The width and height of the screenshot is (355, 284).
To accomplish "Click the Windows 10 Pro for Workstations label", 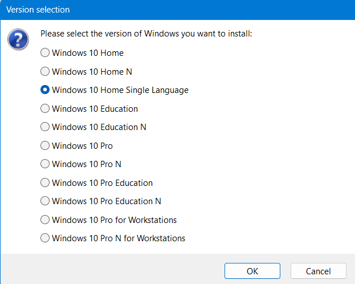I will pos(114,220).
